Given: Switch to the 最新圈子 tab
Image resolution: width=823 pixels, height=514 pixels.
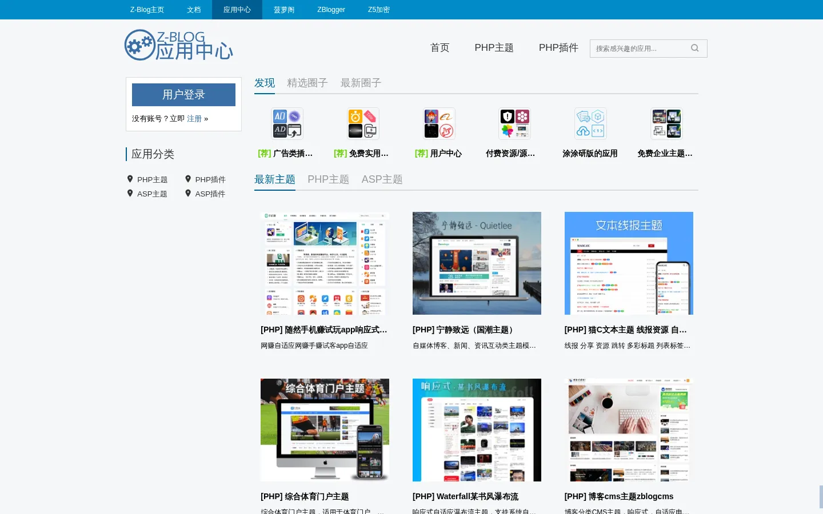Looking at the screenshot, I should pyautogui.click(x=361, y=83).
